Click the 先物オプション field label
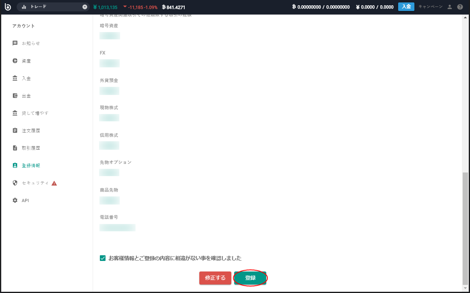The height and width of the screenshot is (293, 470). (116, 162)
